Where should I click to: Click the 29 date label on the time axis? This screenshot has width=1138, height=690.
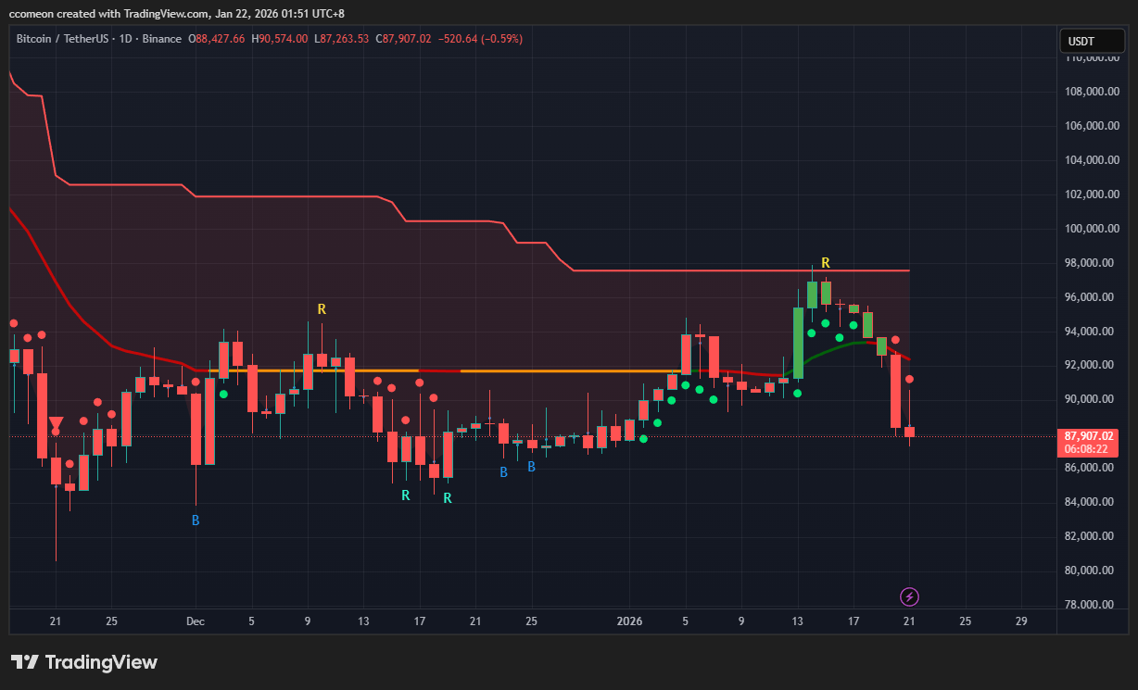[x=1021, y=621]
